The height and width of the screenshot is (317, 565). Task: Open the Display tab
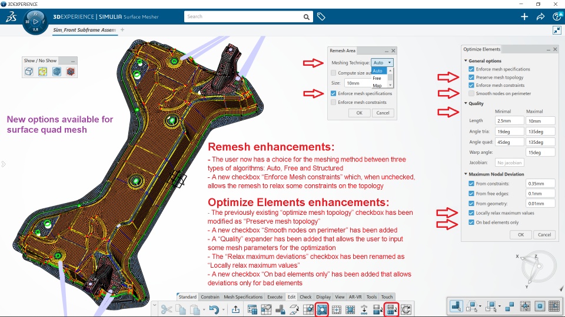(x=324, y=297)
